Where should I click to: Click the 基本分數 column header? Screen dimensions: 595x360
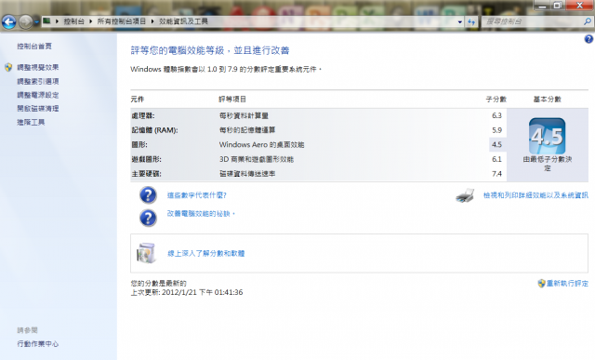[548, 100]
